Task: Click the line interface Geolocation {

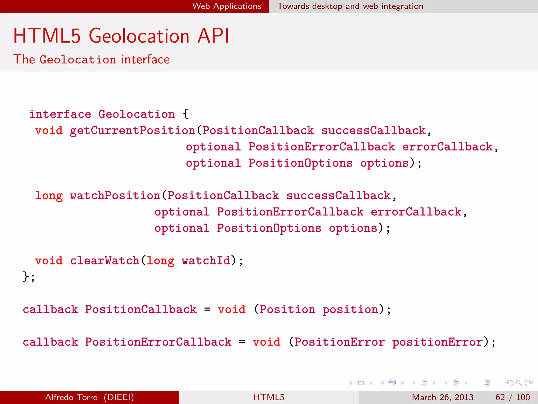Action: pyautogui.click(x=109, y=114)
